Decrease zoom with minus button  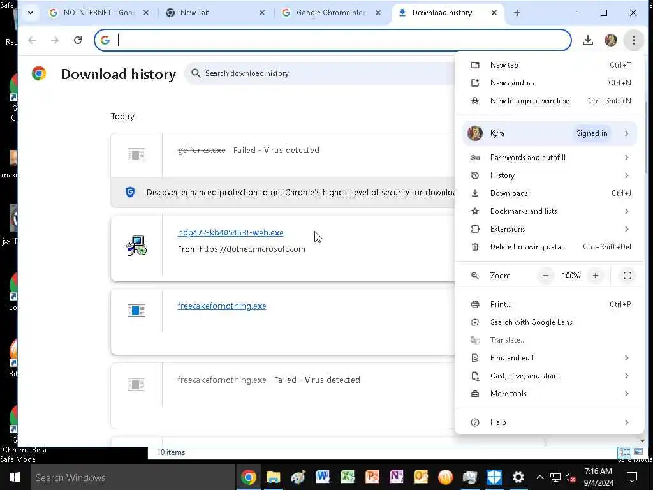click(x=546, y=276)
